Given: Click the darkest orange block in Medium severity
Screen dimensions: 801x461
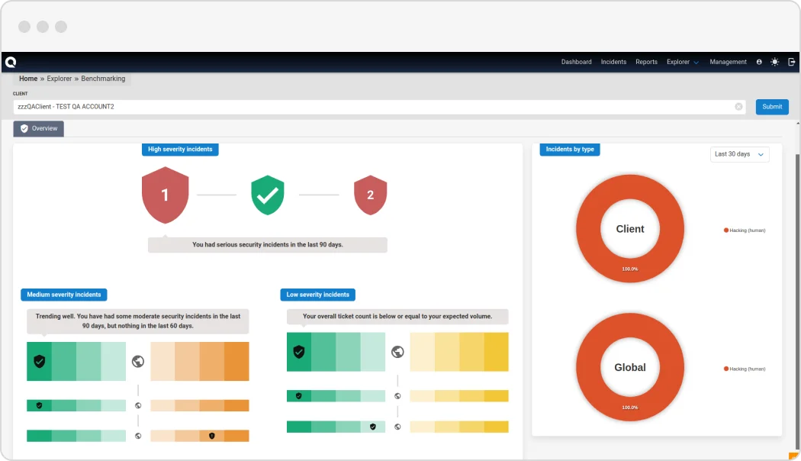Looking at the screenshot, I should pyautogui.click(x=236, y=361).
